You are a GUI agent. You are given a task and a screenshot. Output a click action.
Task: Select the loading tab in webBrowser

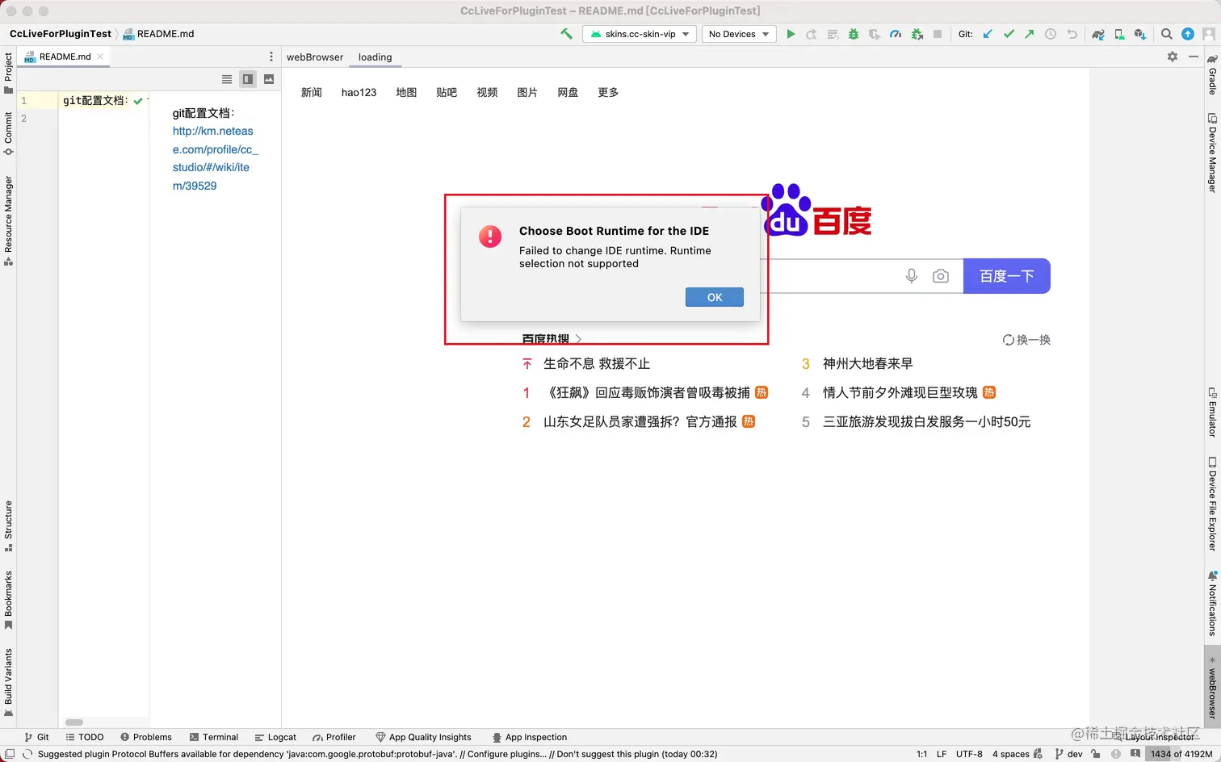(x=375, y=57)
